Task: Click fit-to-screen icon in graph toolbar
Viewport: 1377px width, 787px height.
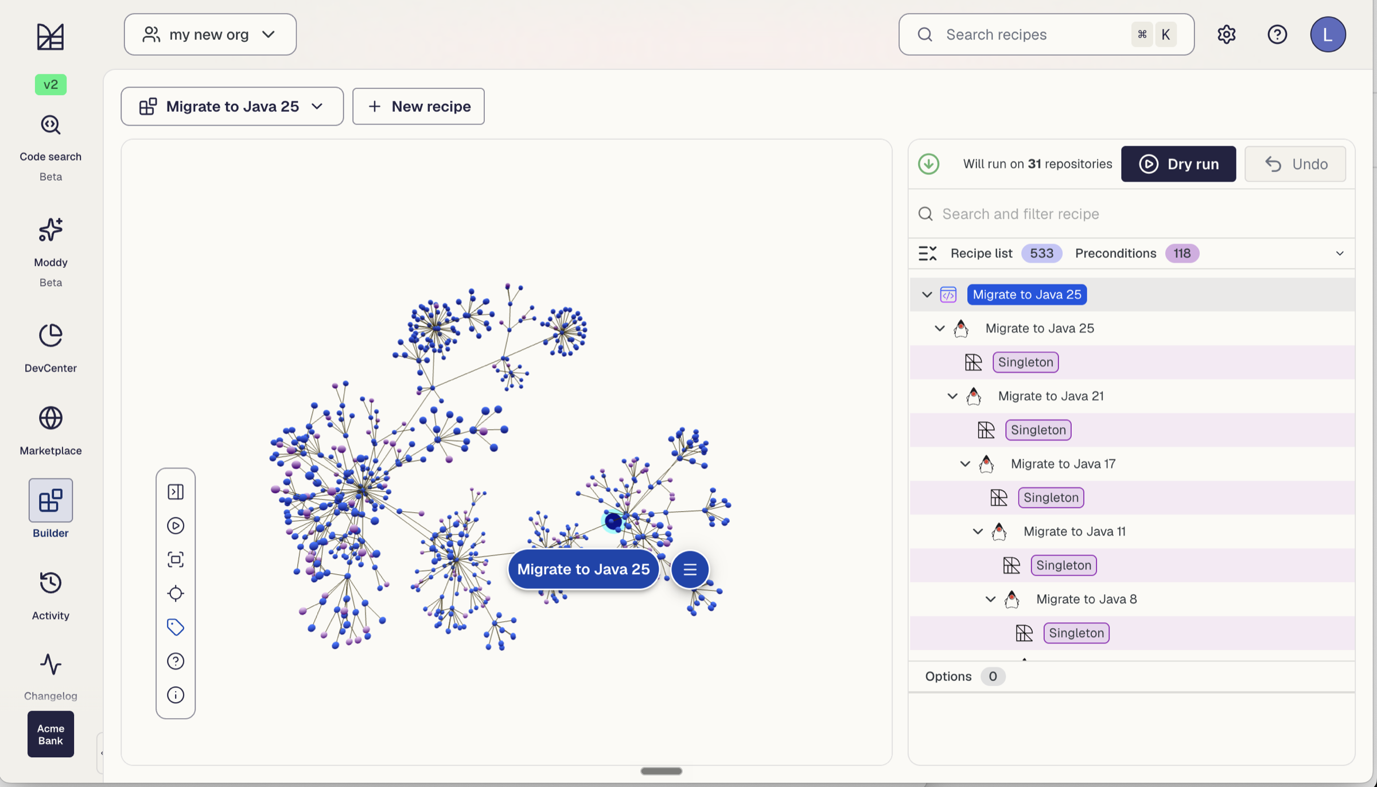Action: [176, 559]
